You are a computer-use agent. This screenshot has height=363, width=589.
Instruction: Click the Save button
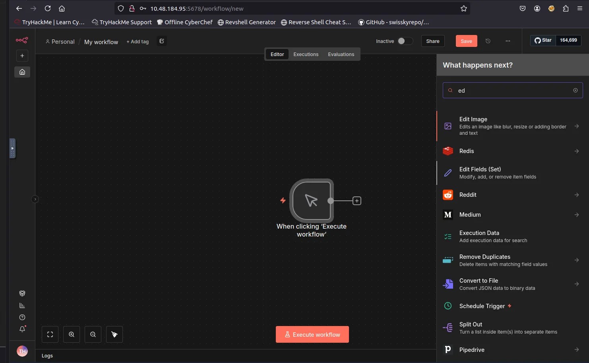click(466, 41)
